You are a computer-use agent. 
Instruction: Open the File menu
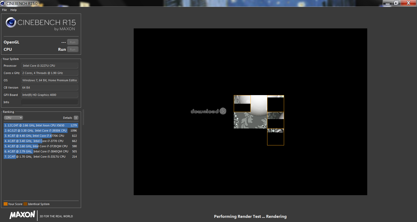point(4,10)
